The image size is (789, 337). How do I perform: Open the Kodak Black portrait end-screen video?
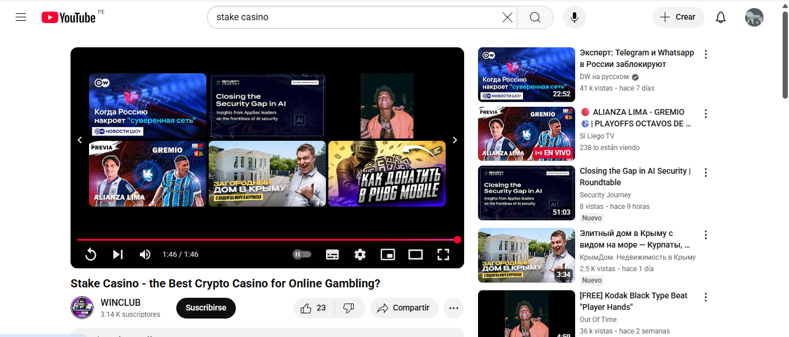(387, 106)
